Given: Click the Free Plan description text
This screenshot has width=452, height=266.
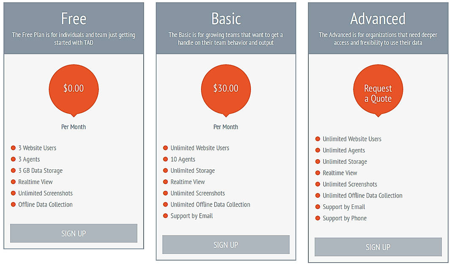Looking at the screenshot, I should tap(74, 39).
